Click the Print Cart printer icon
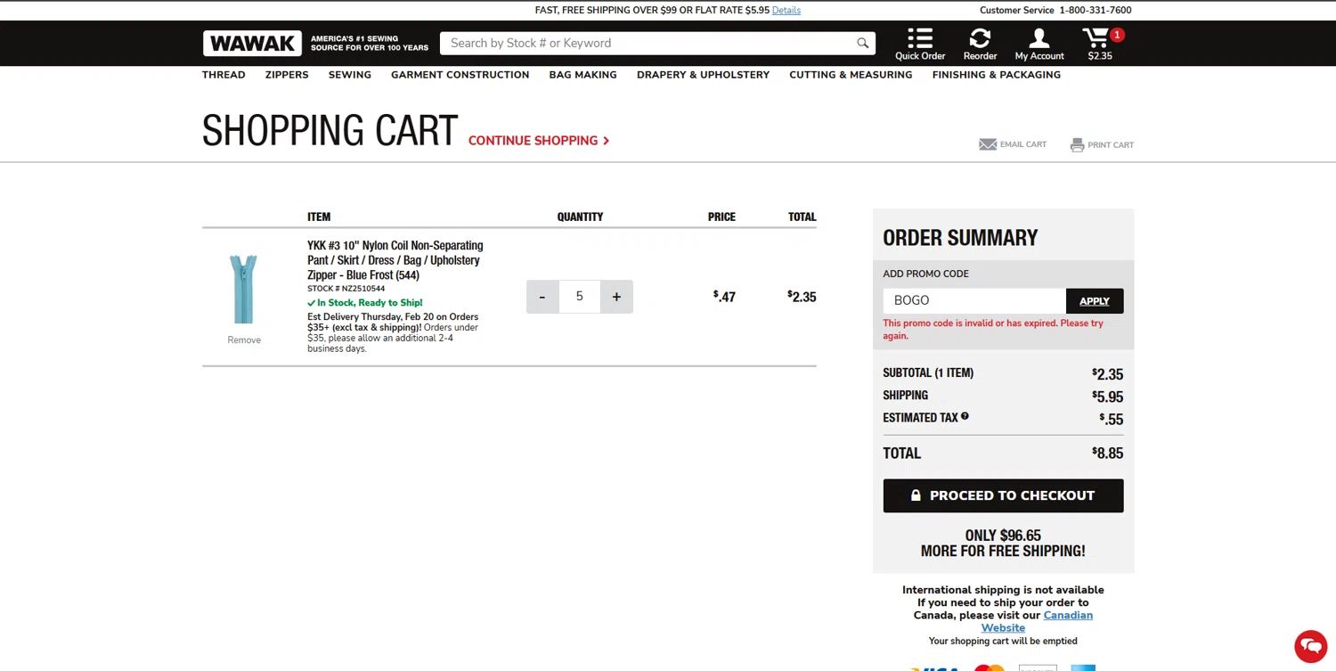1336x671 pixels. pos(1077,144)
